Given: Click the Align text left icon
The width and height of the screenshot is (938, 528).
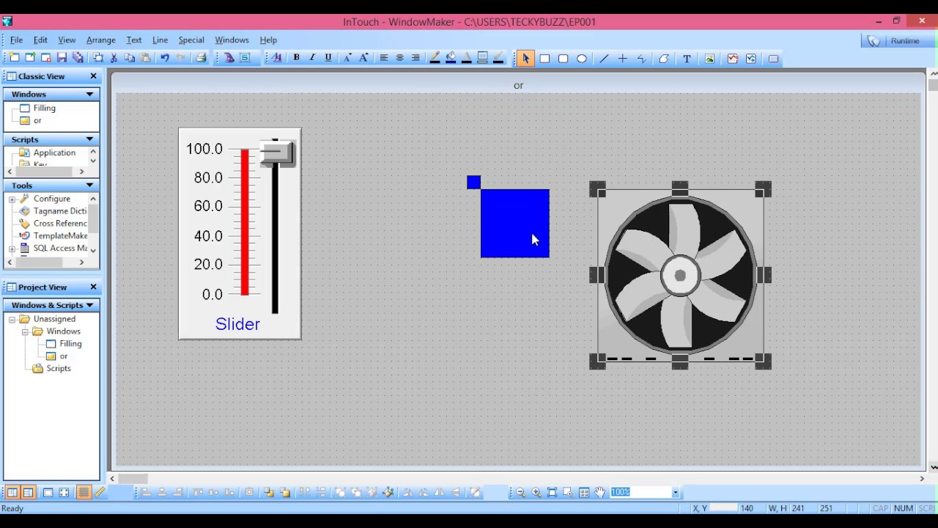Looking at the screenshot, I should tap(383, 58).
